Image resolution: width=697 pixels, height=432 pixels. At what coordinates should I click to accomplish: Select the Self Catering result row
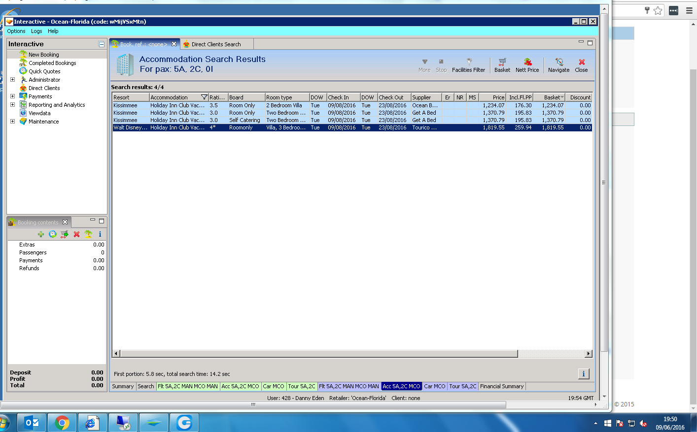pos(352,120)
